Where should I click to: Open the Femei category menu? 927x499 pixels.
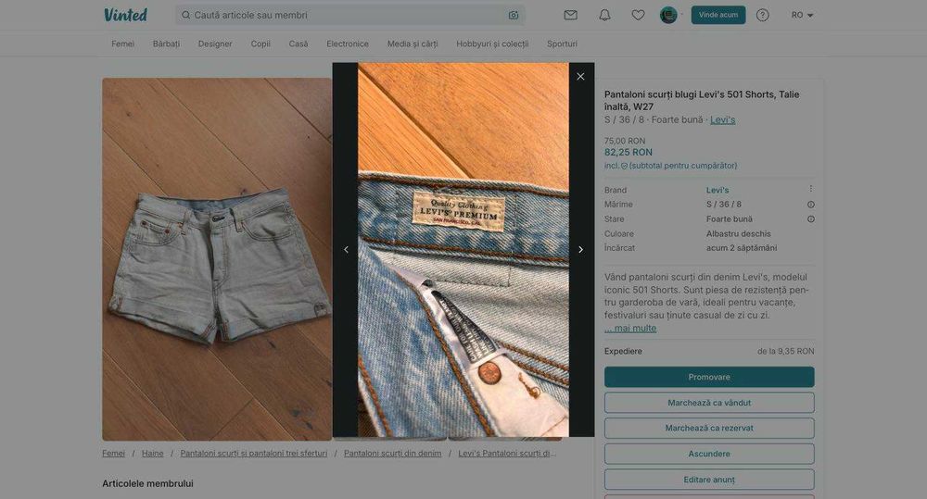[123, 44]
